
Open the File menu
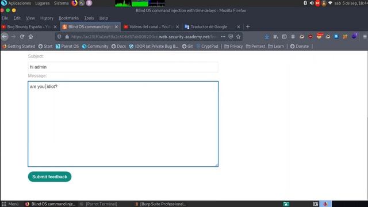[5, 18]
